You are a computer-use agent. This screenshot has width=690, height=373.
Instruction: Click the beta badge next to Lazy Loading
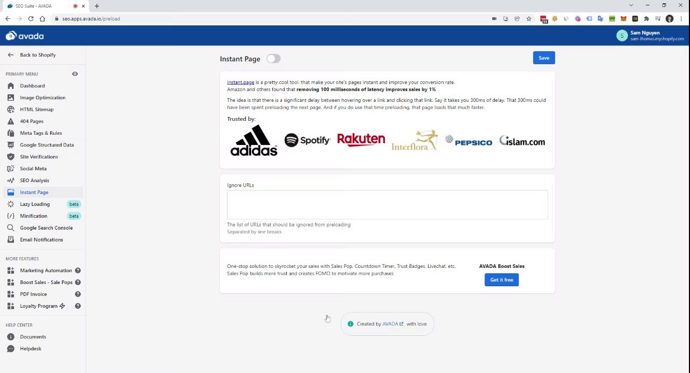pyautogui.click(x=74, y=204)
